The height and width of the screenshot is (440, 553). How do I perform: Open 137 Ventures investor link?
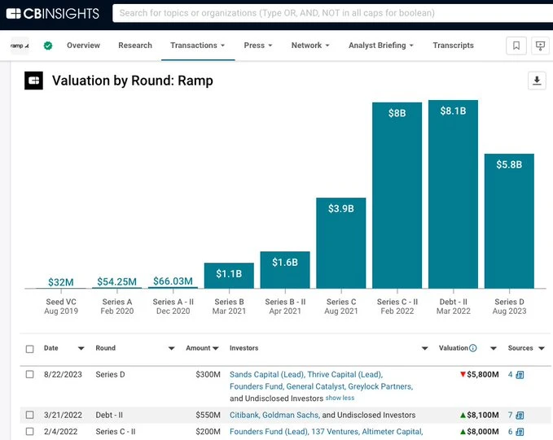click(x=335, y=432)
